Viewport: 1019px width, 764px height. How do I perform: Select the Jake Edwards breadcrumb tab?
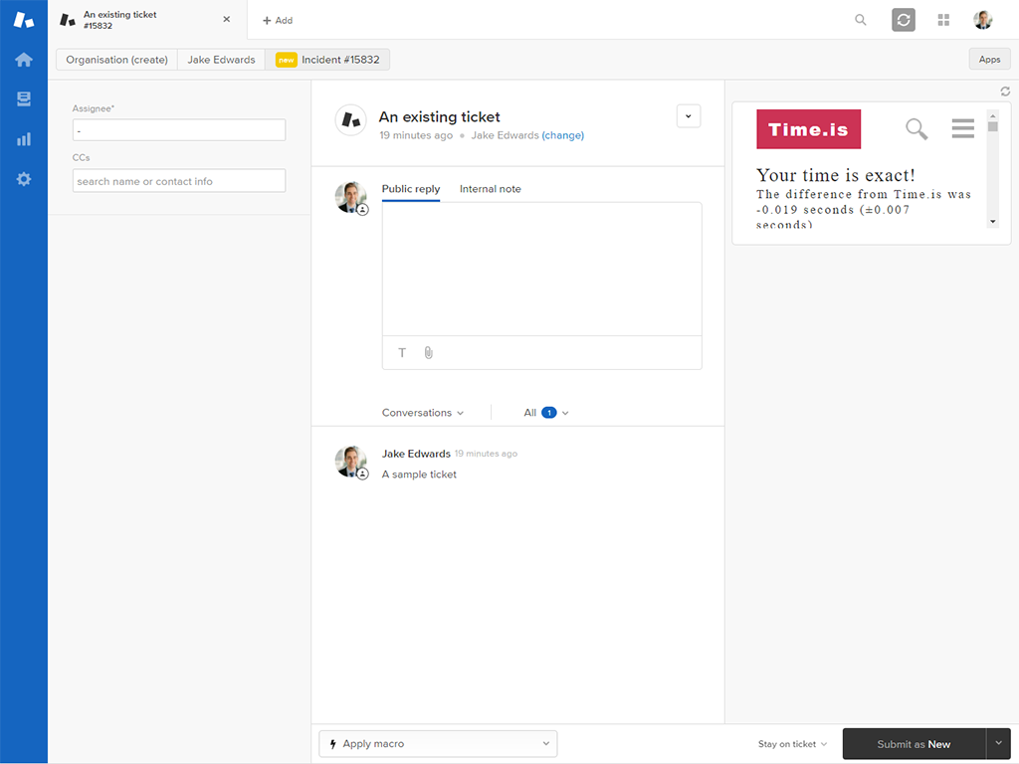click(221, 60)
